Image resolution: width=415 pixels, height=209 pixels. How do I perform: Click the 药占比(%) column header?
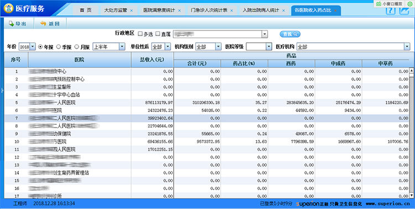pyautogui.click(x=244, y=64)
